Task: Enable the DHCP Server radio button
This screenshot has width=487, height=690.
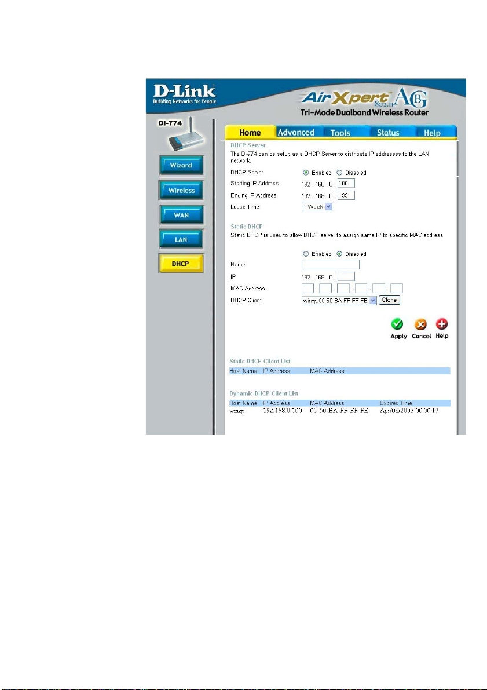Action: point(306,173)
